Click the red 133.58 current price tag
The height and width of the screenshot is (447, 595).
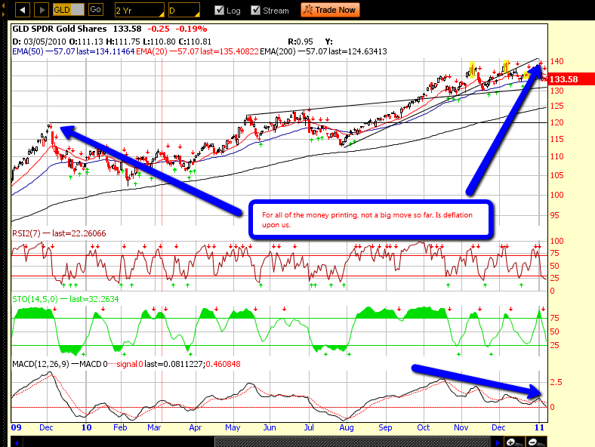tap(571, 79)
